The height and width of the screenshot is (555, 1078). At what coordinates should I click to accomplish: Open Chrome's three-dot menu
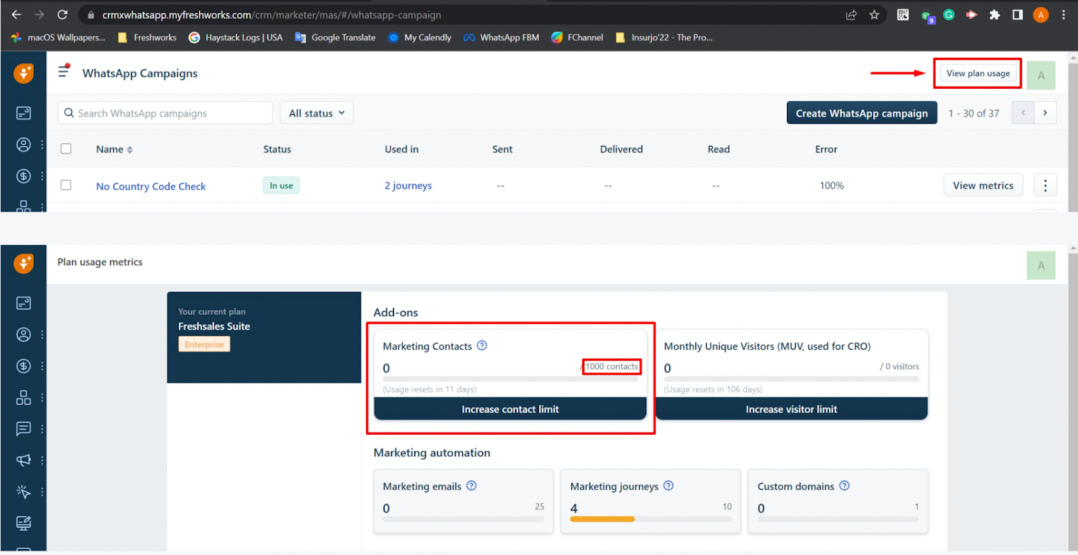coord(1064,15)
